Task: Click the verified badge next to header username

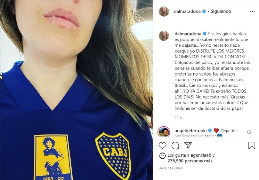Action: point(204,11)
